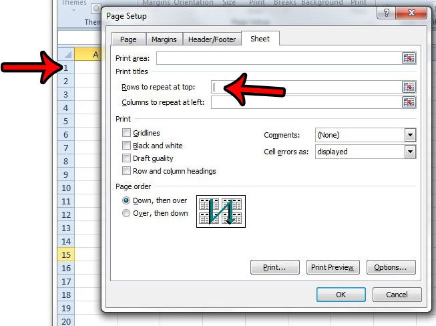Click the Cancel button

(x=397, y=295)
